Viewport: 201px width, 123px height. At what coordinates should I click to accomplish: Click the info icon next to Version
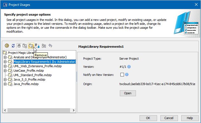pyautogui.click(x=129, y=67)
